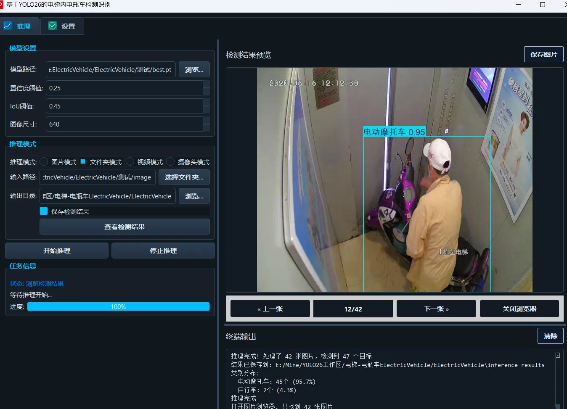Click the 100% progress bar

click(x=118, y=306)
